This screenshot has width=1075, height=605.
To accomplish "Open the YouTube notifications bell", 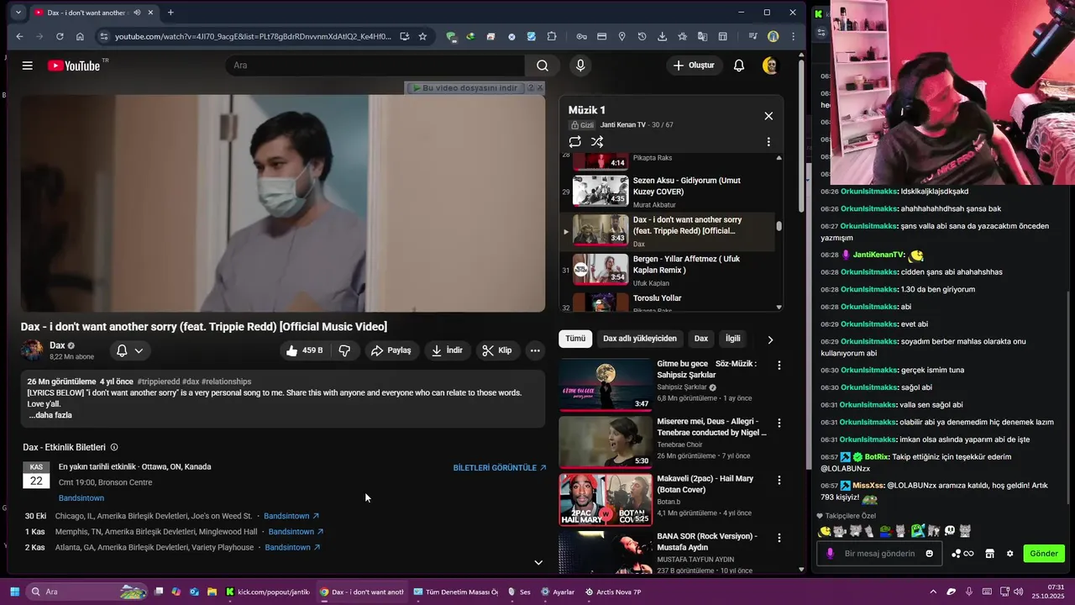I will 739,66.
